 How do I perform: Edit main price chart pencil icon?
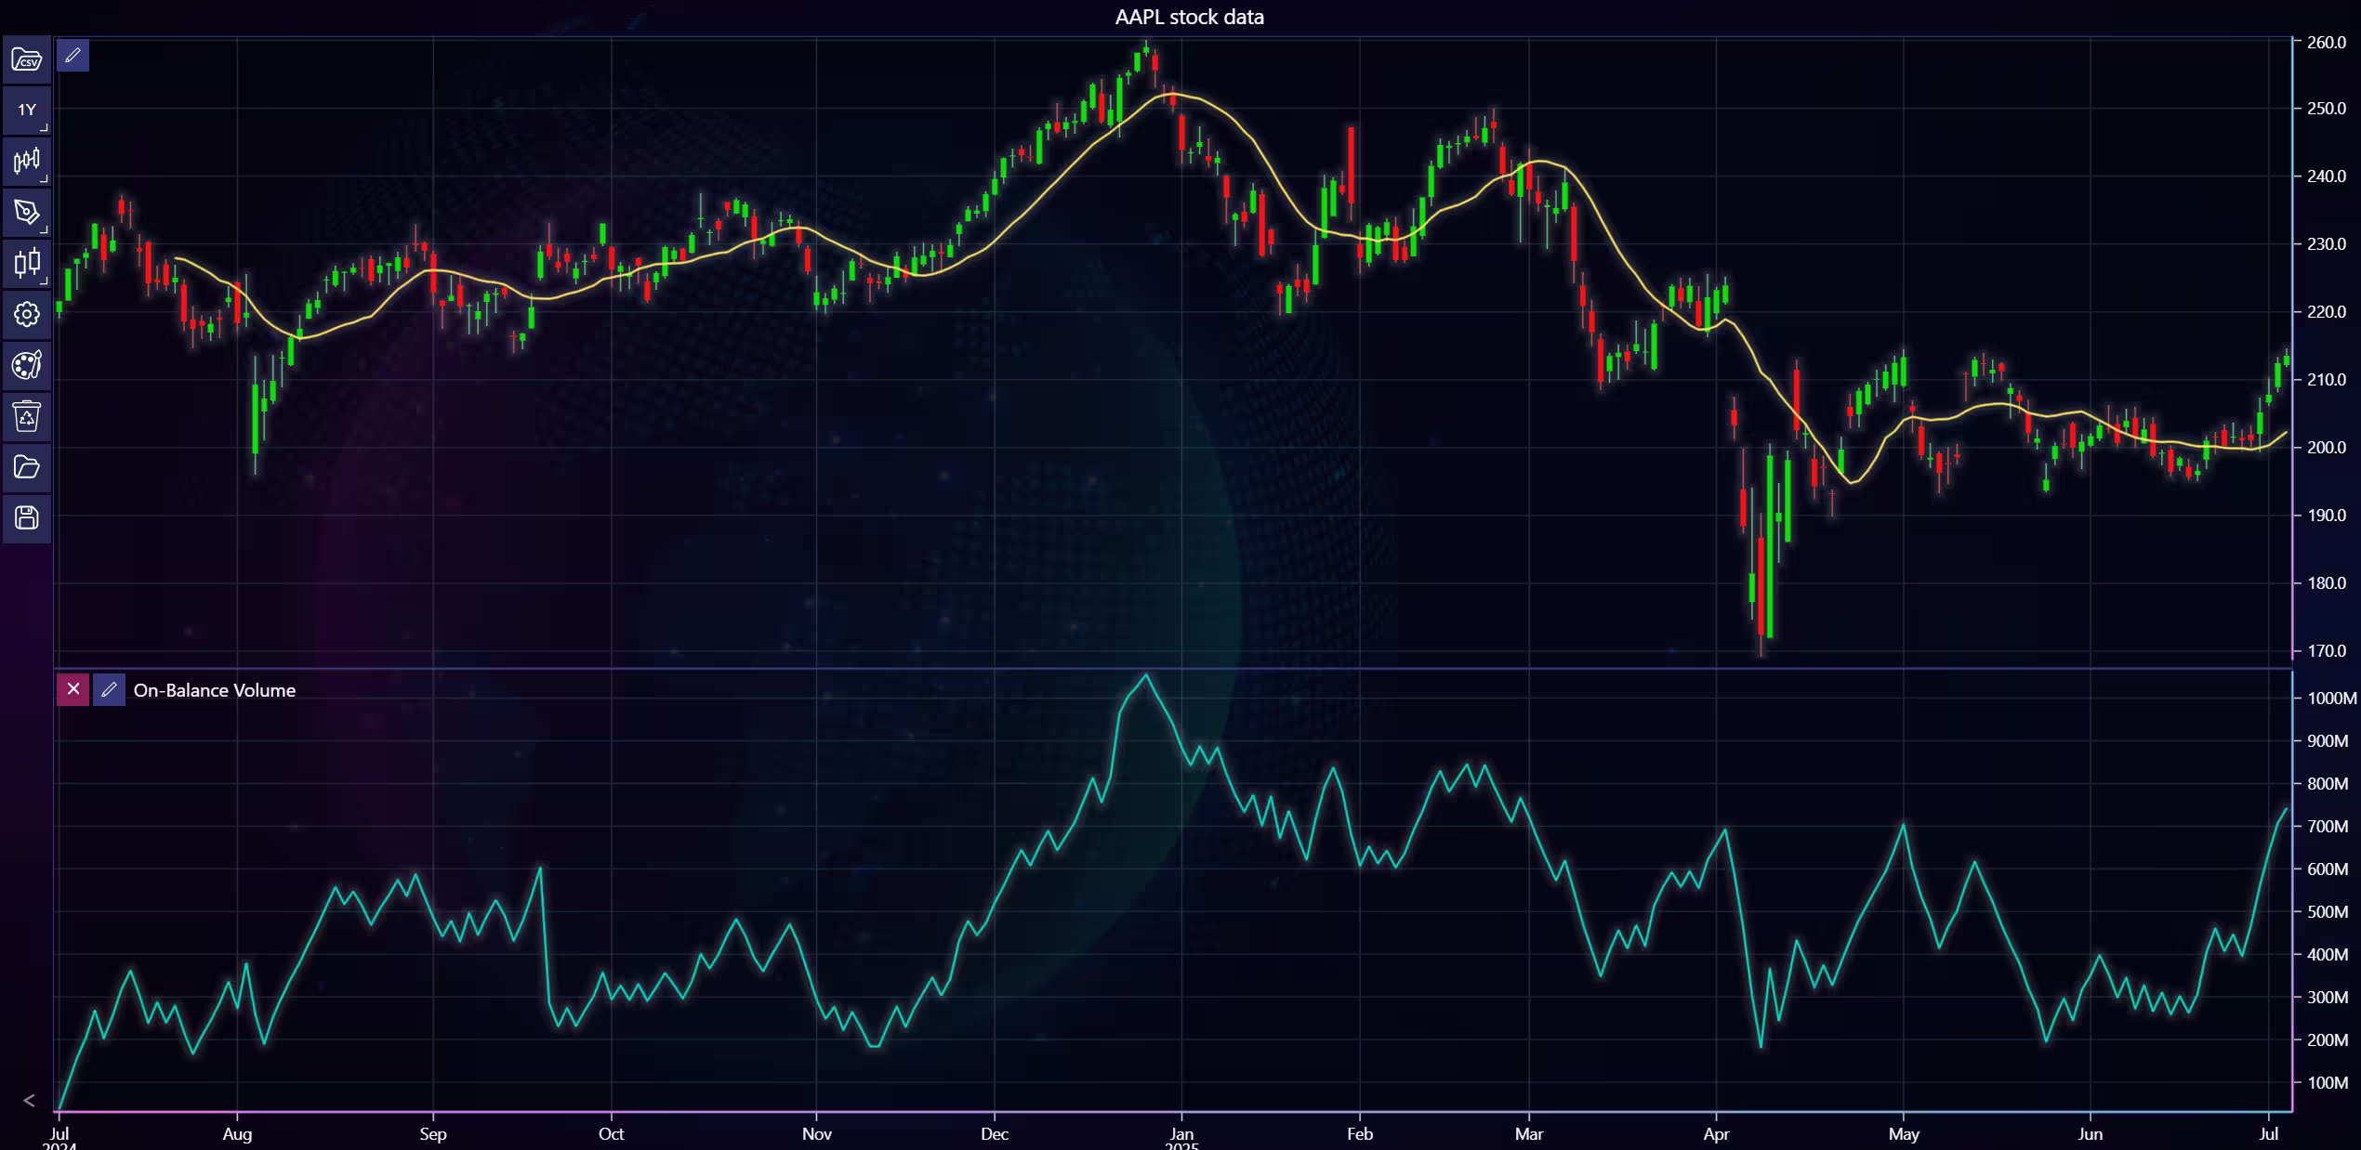coord(73,56)
